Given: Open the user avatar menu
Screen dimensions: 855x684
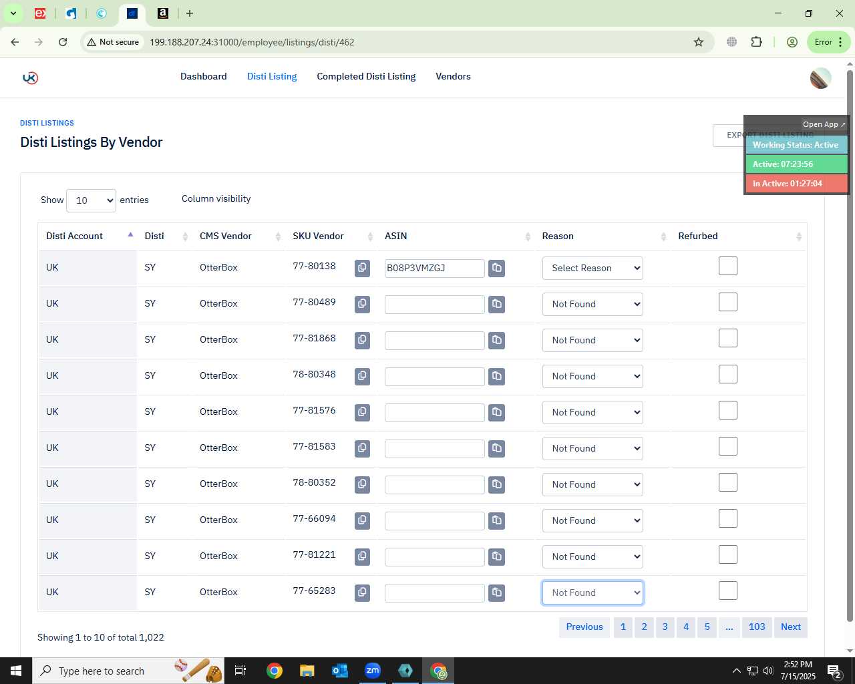Looking at the screenshot, I should (820, 78).
